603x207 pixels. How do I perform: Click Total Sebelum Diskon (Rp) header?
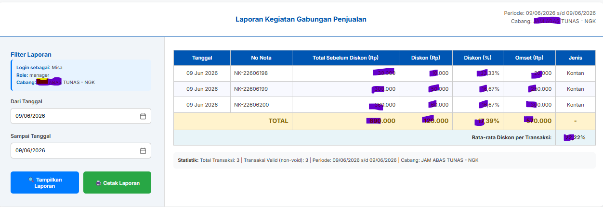click(x=345, y=58)
